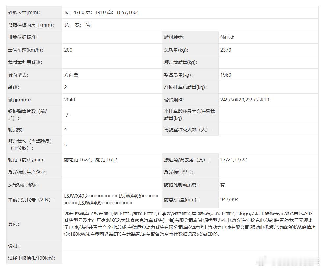Click the 说明 label

tap(13, 246)
